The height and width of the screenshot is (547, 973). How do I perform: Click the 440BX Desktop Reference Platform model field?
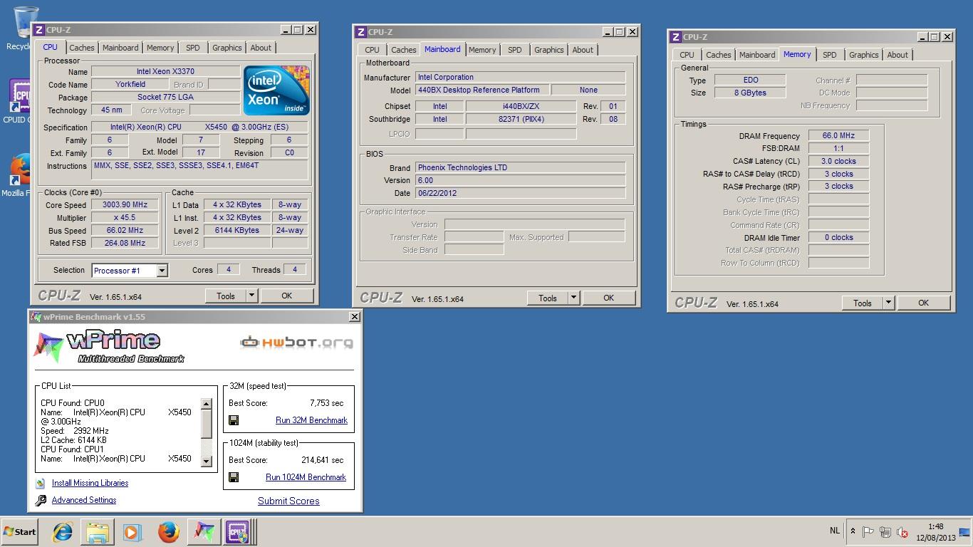[482, 90]
